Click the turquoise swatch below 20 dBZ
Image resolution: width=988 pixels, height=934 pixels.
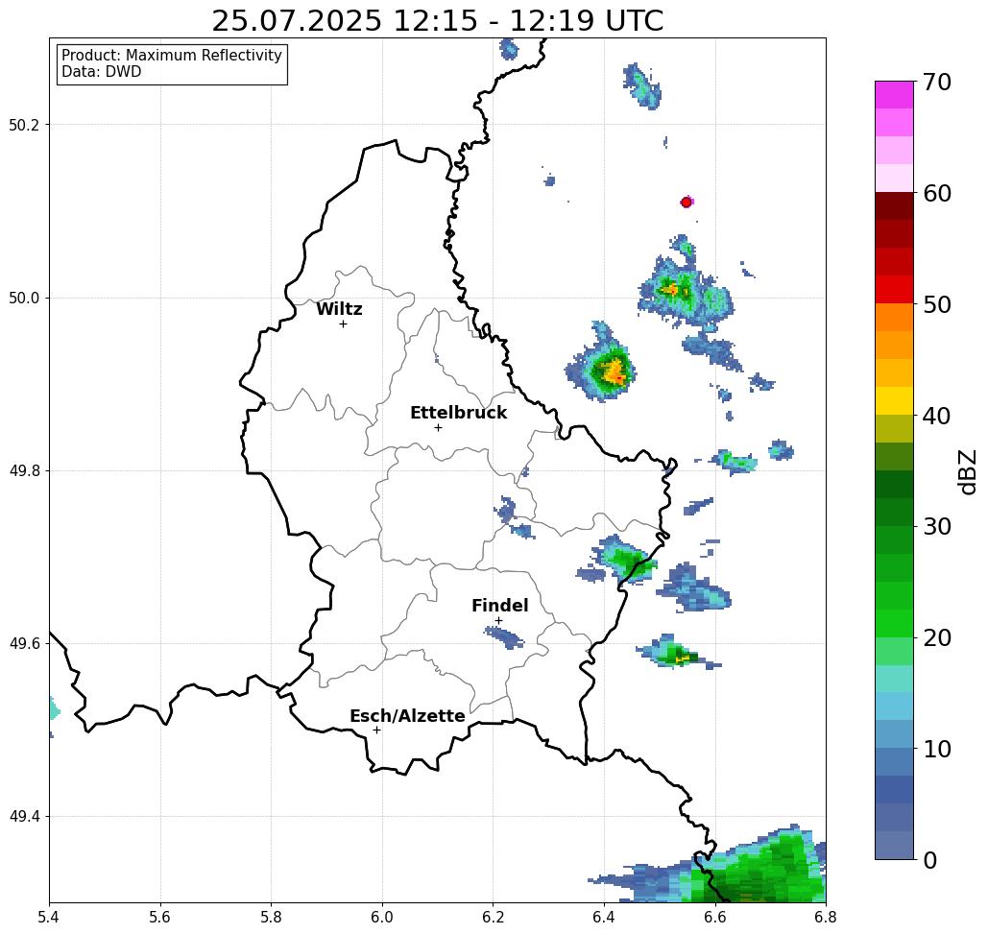click(x=894, y=679)
